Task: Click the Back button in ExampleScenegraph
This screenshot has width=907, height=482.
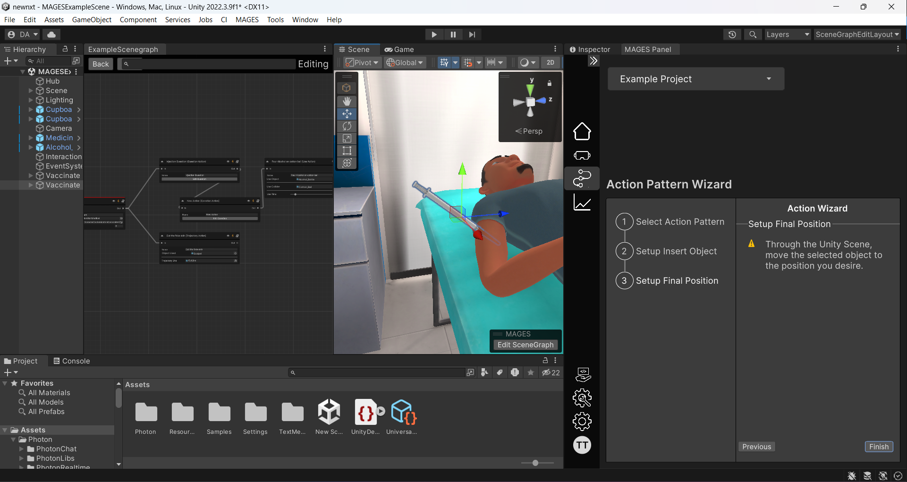Action: click(101, 64)
